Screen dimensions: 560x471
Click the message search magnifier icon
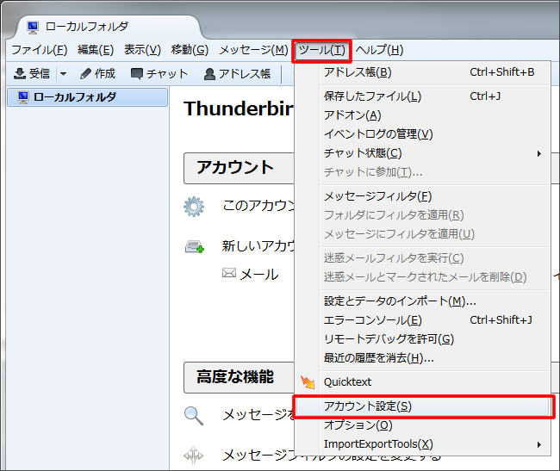coord(194,415)
